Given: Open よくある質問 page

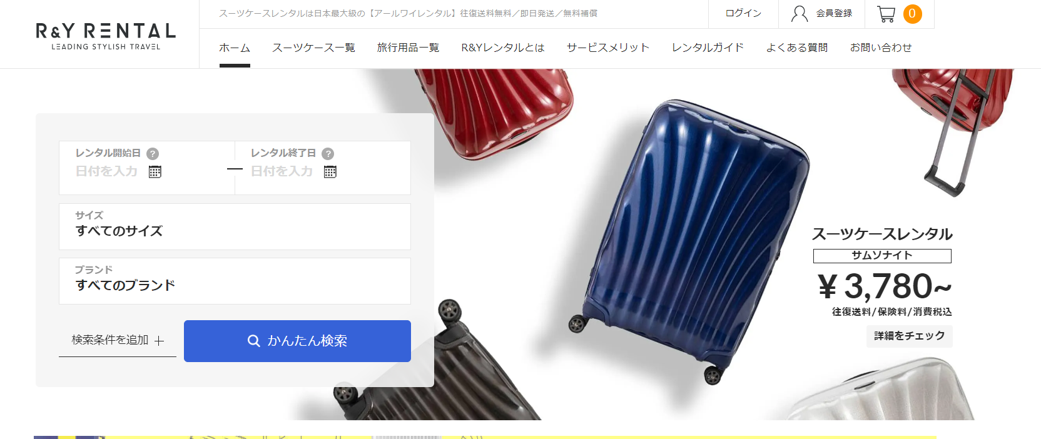Looking at the screenshot, I should tap(796, 48).
